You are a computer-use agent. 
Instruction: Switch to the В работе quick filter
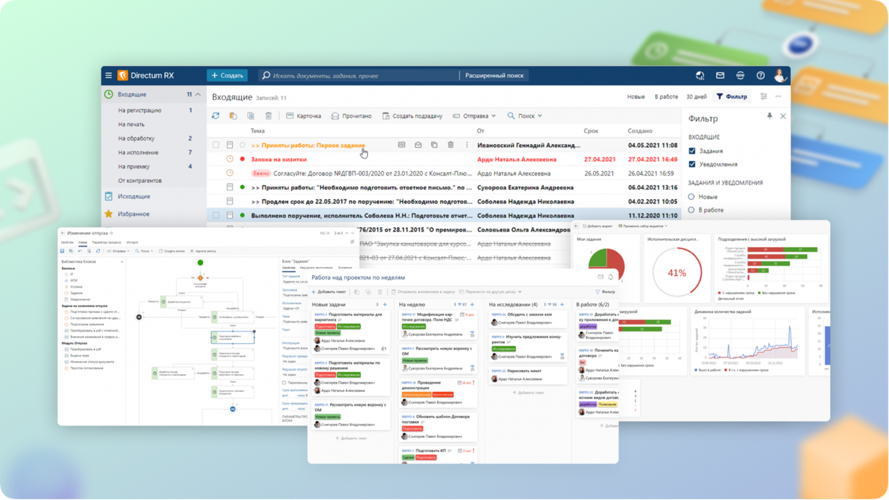click(x=666, y=96)
